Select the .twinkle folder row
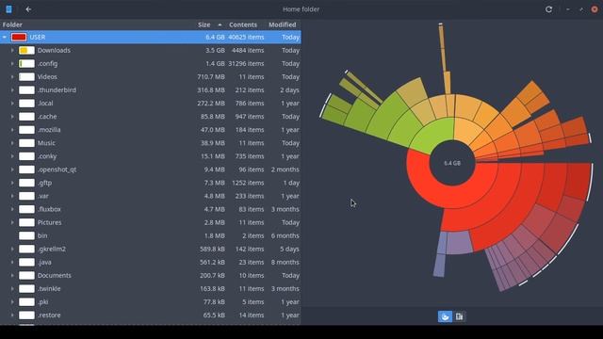603x339 pixels. pos(151,289)
